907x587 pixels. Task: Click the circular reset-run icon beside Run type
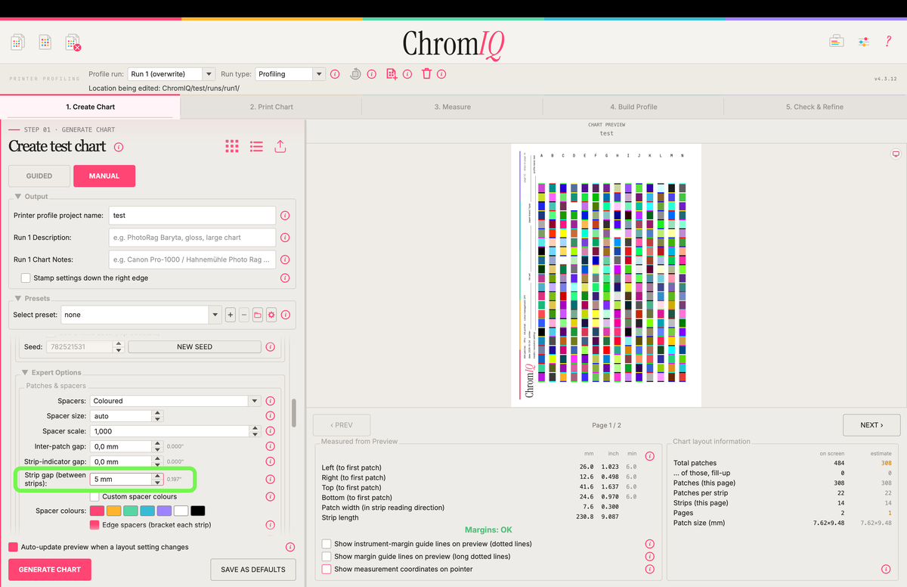pyautogui.click(x=355, y=74)
